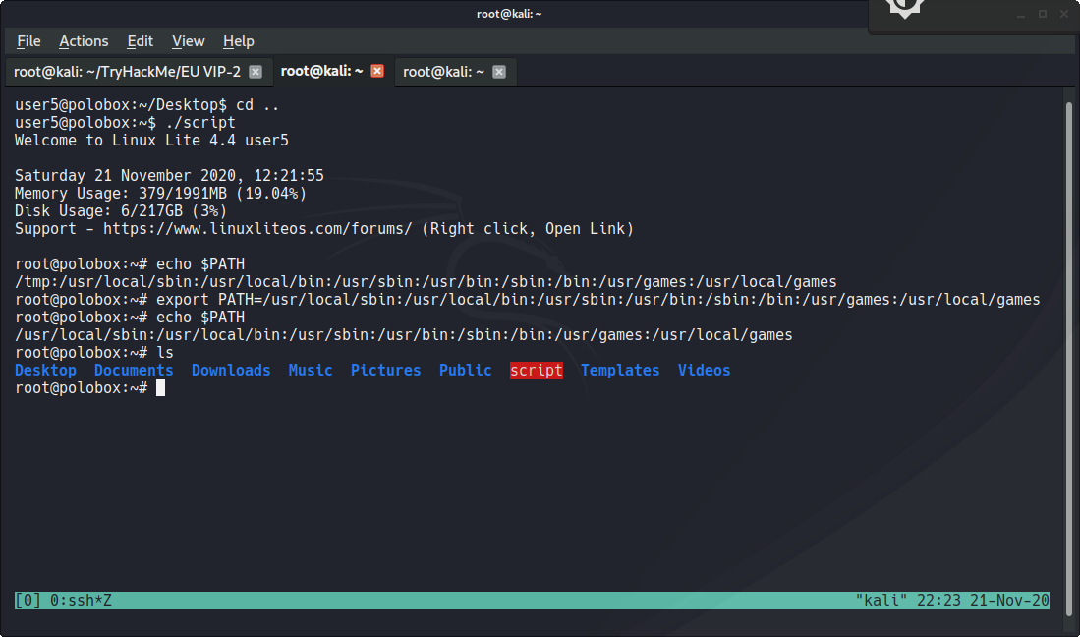Click the 'Desktop' directory name
This screenshot has width=1080, height=637.
tap(45, 371)
